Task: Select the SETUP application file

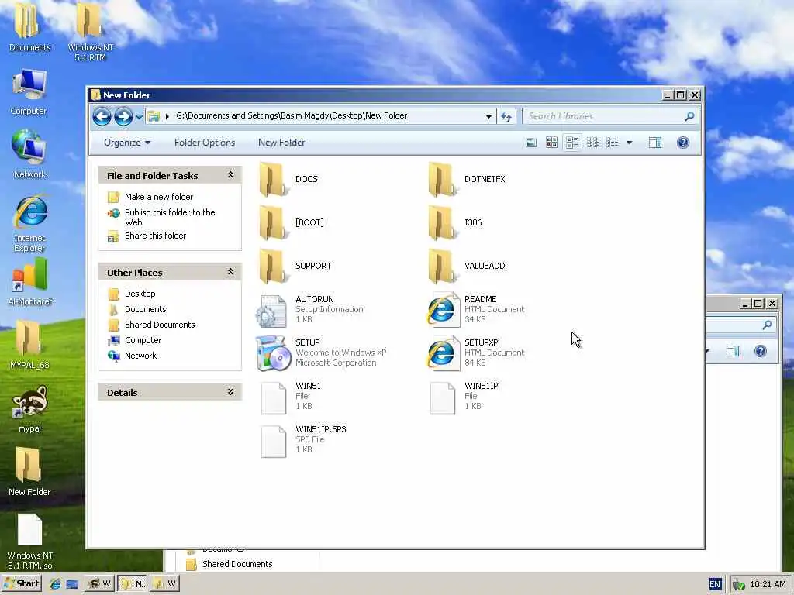Action: 321,353
